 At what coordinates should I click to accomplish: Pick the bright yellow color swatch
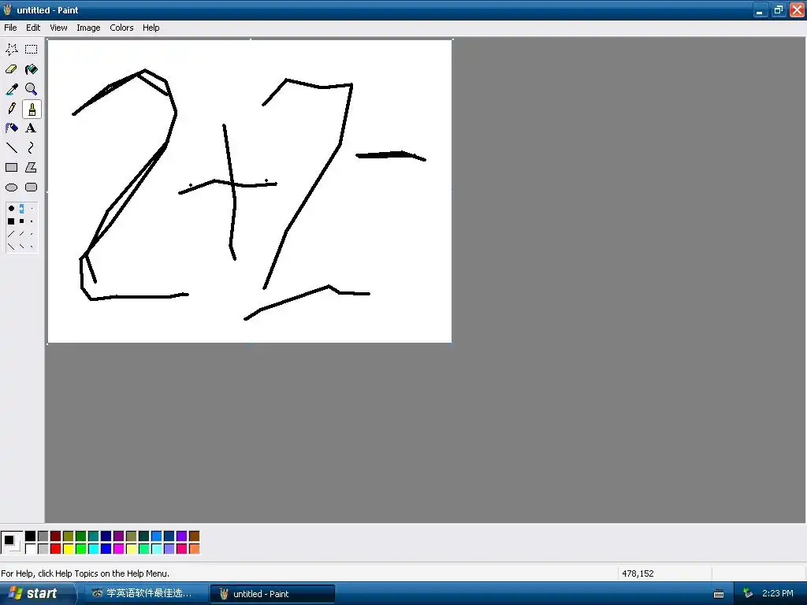click(69, 549)
